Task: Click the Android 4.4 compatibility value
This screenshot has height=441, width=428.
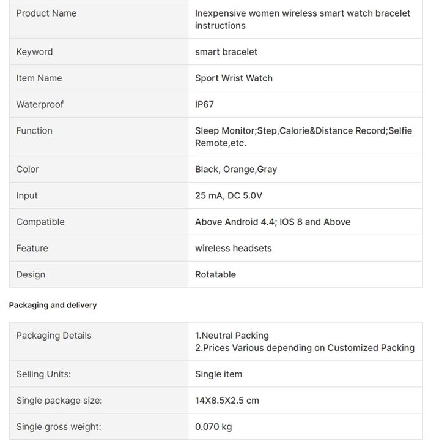Action: click(x=273, y=222)
